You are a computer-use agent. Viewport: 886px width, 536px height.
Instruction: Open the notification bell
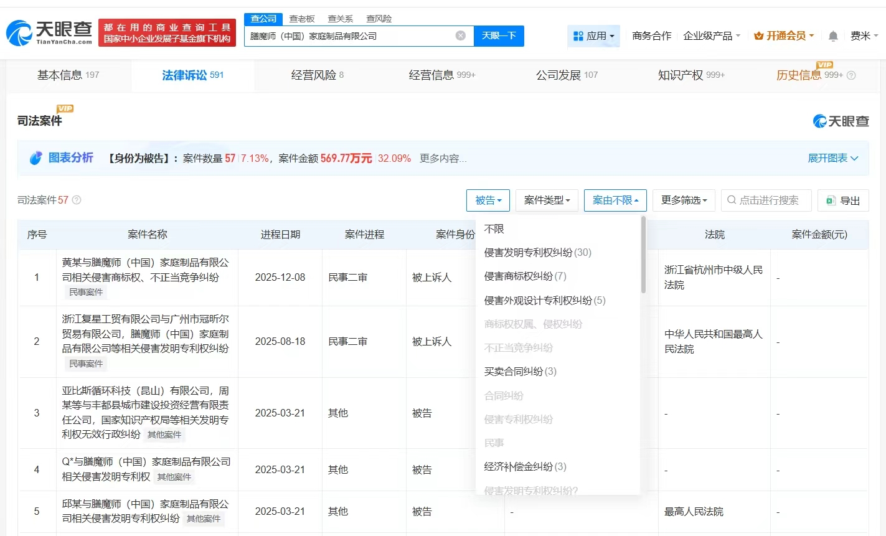[833, 36]
